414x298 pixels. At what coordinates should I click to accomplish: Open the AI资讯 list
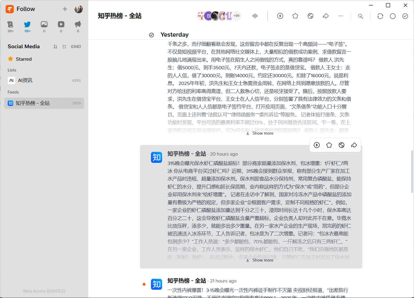pos(44,81)
